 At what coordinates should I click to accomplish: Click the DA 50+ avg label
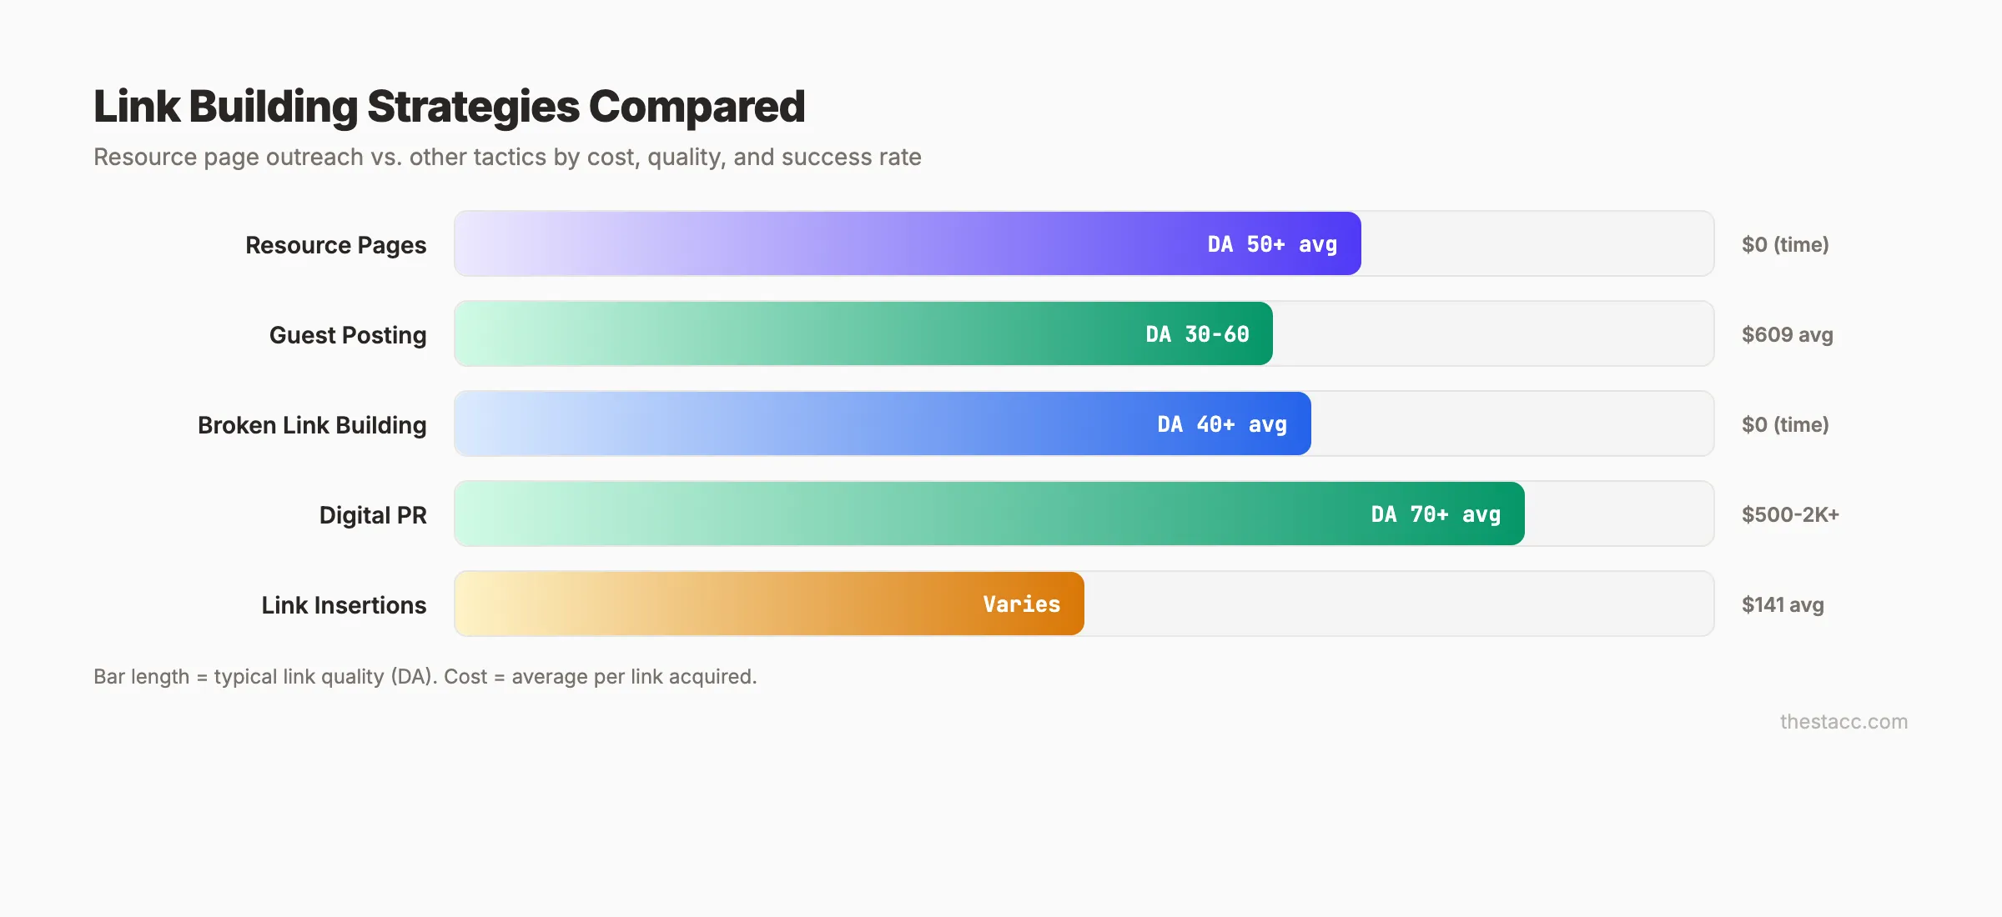coord(1272,244)
